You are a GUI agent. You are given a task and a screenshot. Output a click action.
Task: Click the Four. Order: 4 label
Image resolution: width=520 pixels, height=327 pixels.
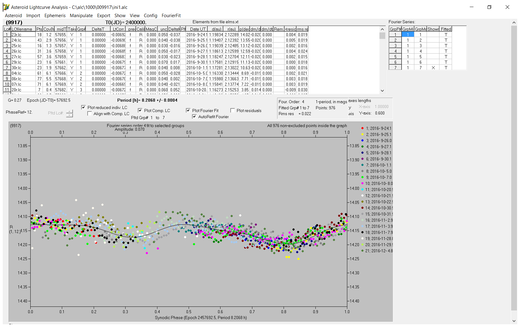coord(292,102)
